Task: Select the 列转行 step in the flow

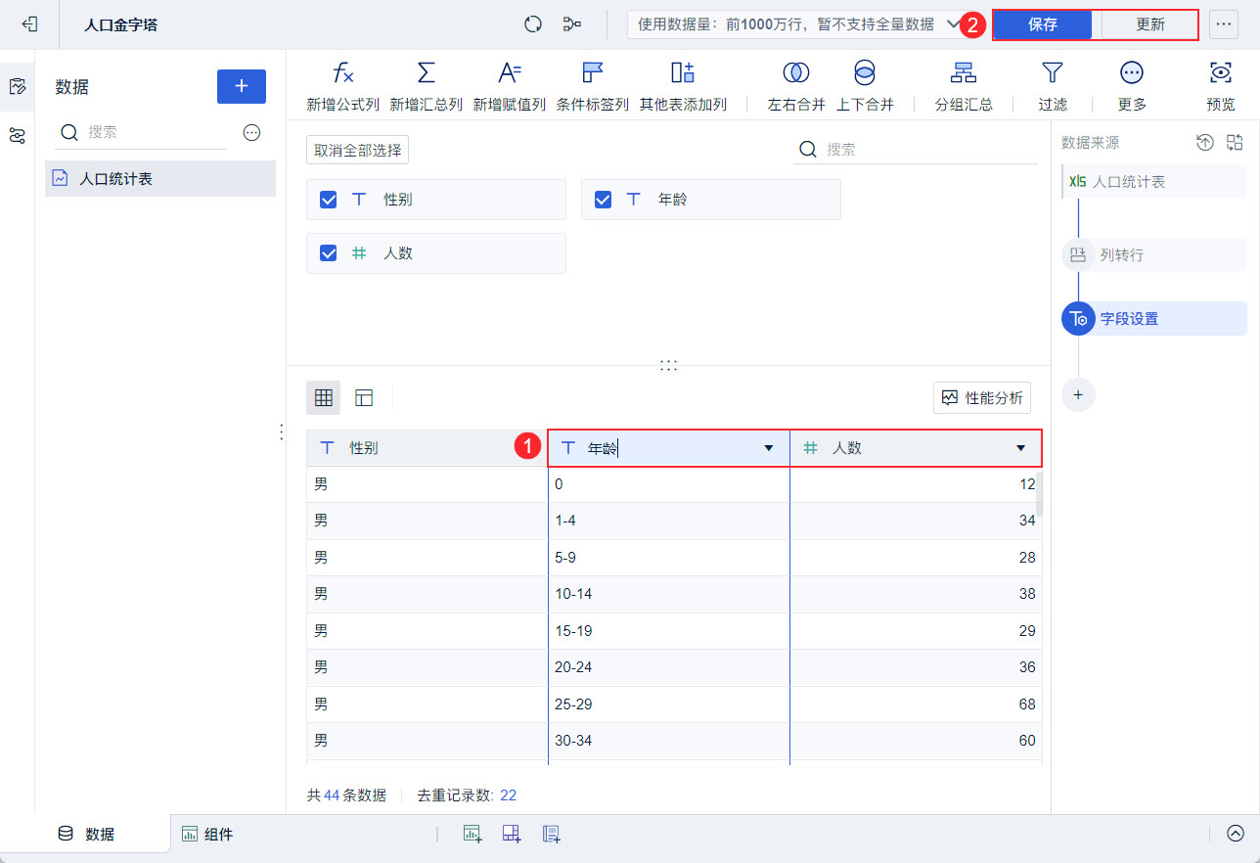Action: 1153,255
